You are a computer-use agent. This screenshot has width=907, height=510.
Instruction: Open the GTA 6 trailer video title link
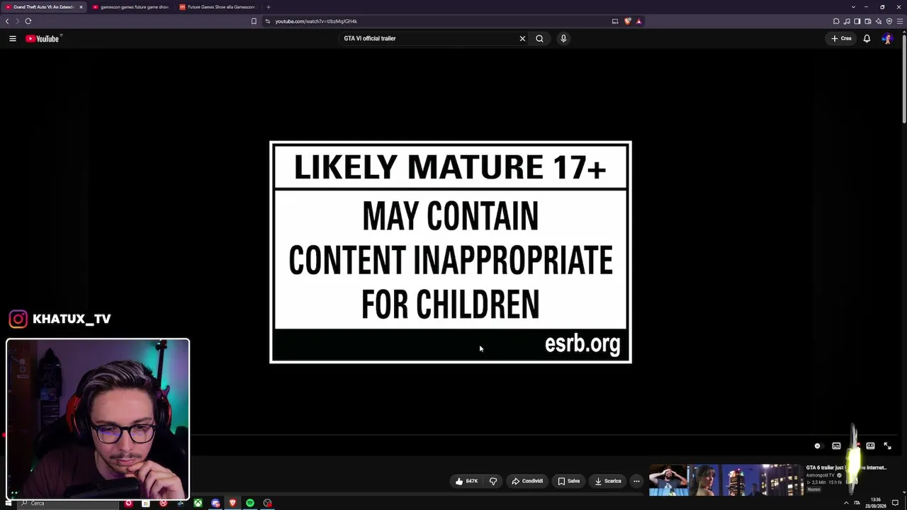pyautogui.click(x=846, y=467)
